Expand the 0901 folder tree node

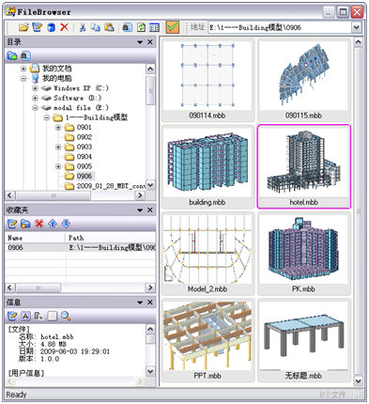click(58, 128)
